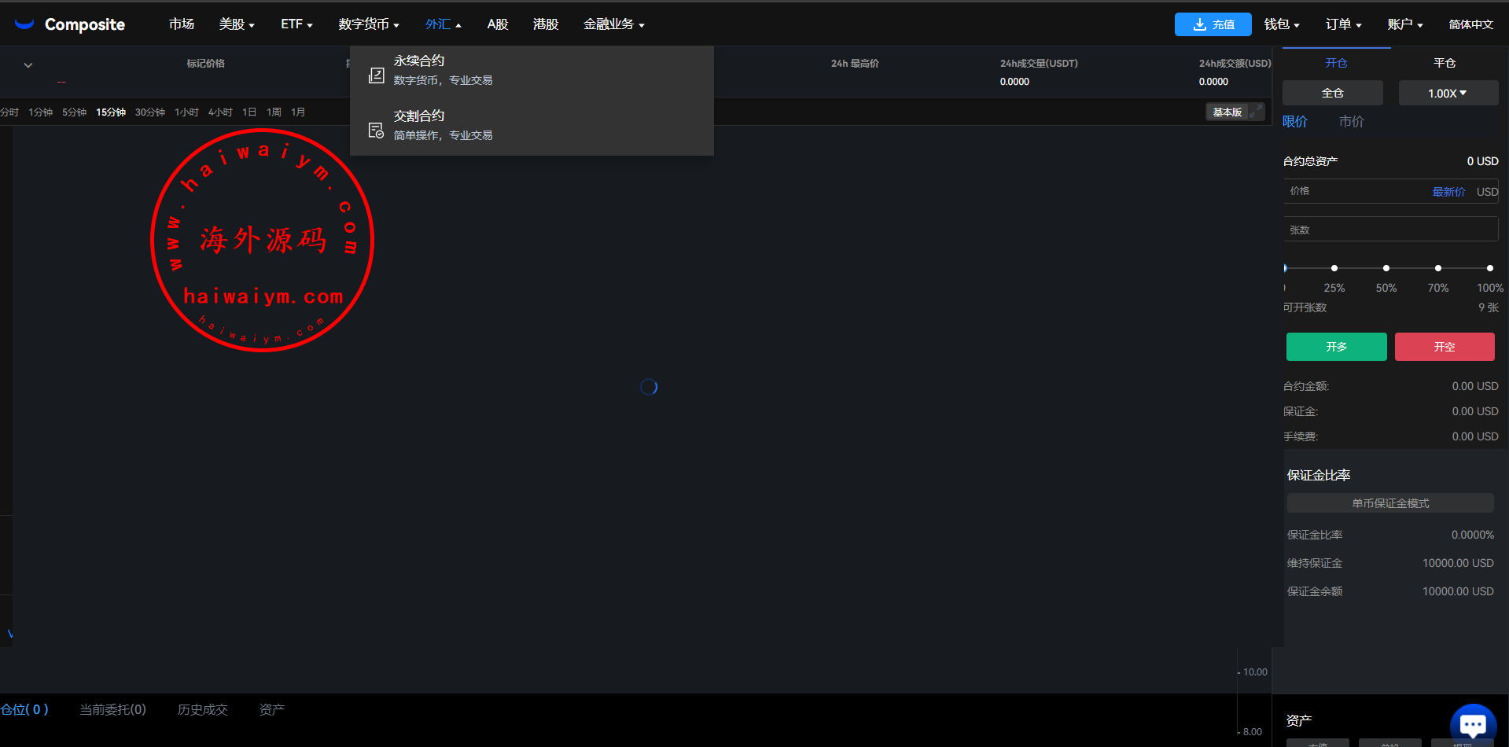Open the 当前委托(0) tab

click(112, 709)
